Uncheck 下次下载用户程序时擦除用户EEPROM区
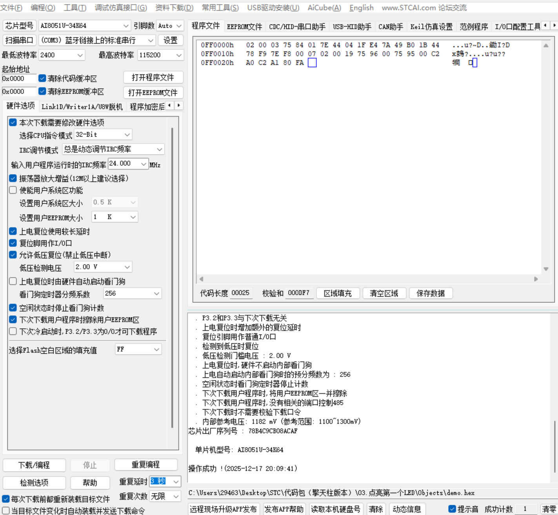The image size is (558, 515). coord(13,320)
